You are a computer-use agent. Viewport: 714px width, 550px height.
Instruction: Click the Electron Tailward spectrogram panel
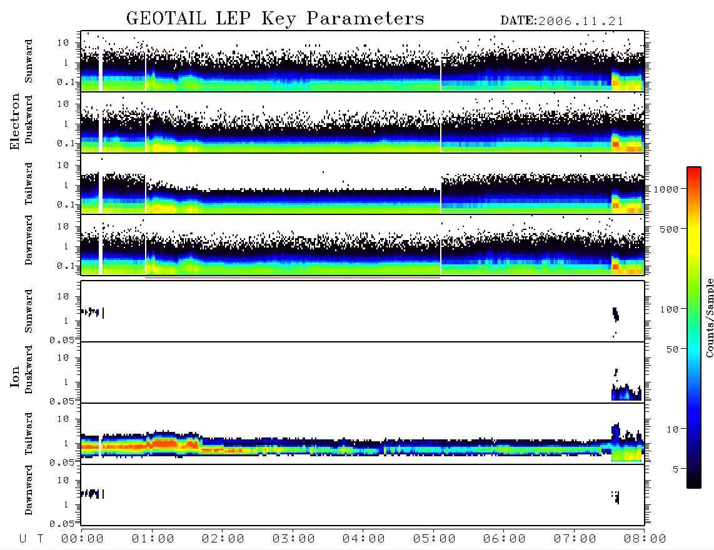coord(363,184)
